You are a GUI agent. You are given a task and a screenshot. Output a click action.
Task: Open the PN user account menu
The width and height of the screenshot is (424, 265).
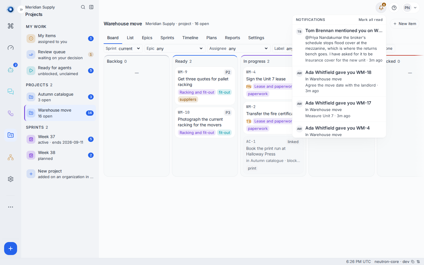click(x=411, y=8)
